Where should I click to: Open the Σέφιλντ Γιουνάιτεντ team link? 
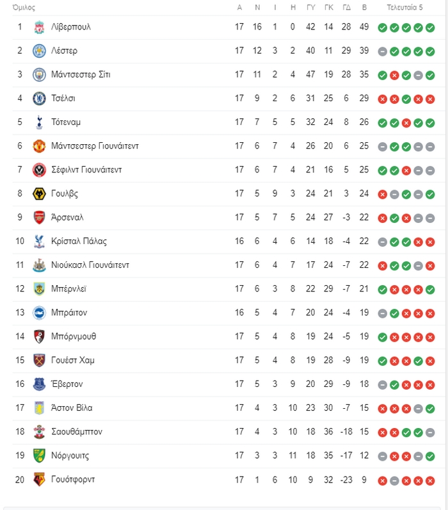(86, 170)
